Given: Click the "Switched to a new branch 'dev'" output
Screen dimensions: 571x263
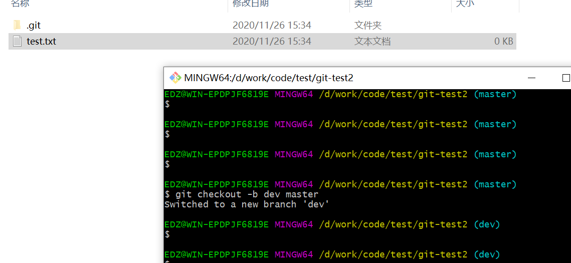Looking at the screenshot, I should pyautogui.click(x=247, y=204).
